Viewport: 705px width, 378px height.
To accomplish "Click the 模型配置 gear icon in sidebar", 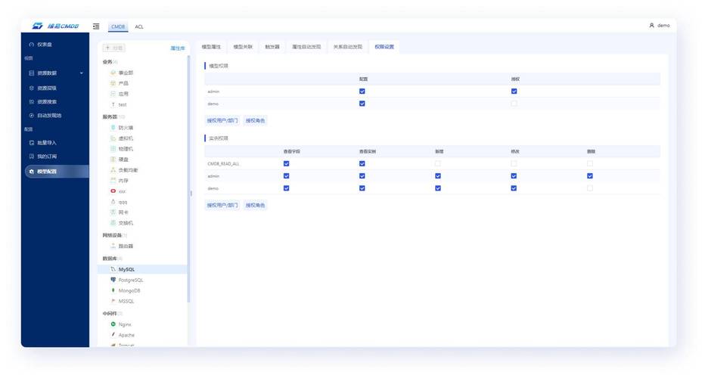I will [x=32, y=172].
